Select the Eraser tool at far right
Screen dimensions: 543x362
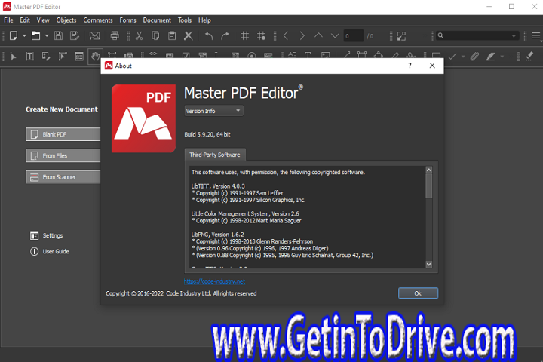pos(529,57)
